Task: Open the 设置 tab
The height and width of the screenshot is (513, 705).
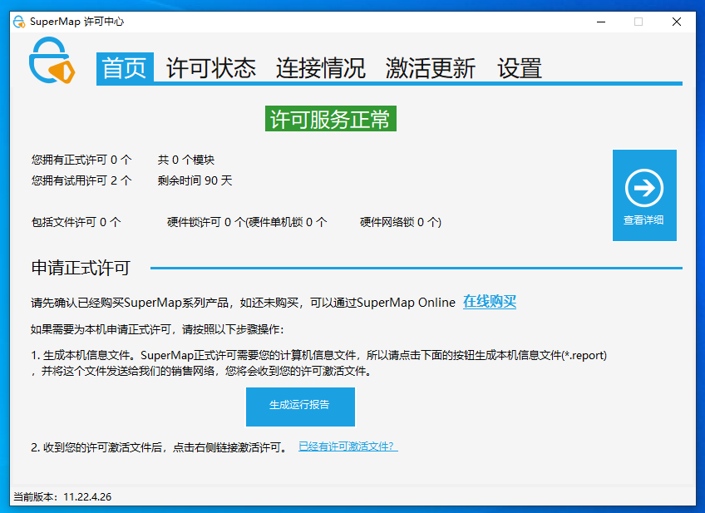Action: point(520,68)
